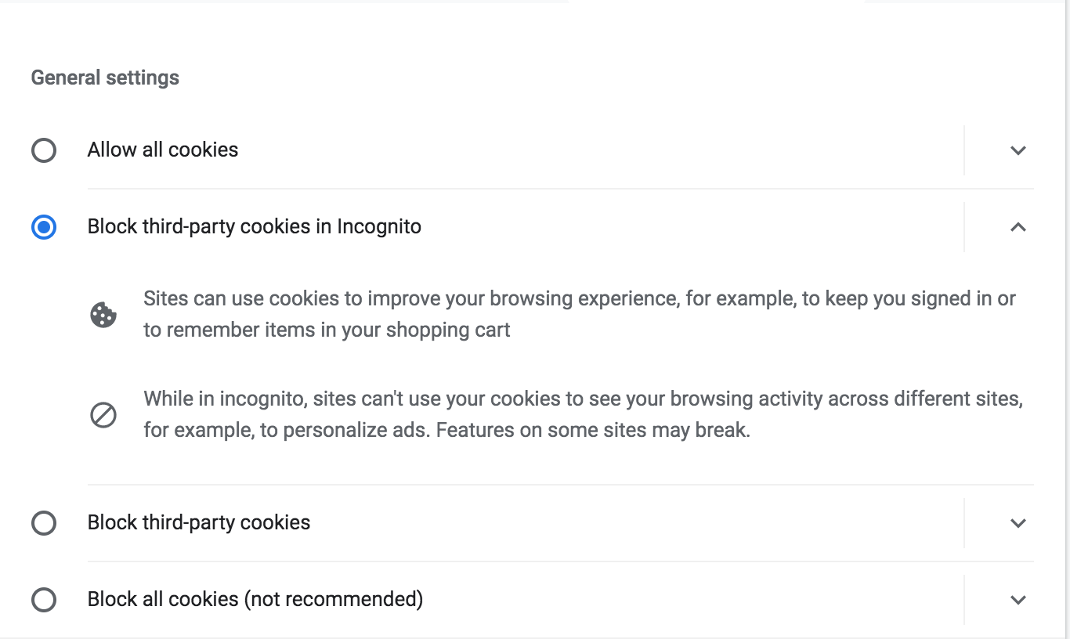Click the Block third-party cookies label text
Viewport: 1070px width, 639px height.
(199, 523)
